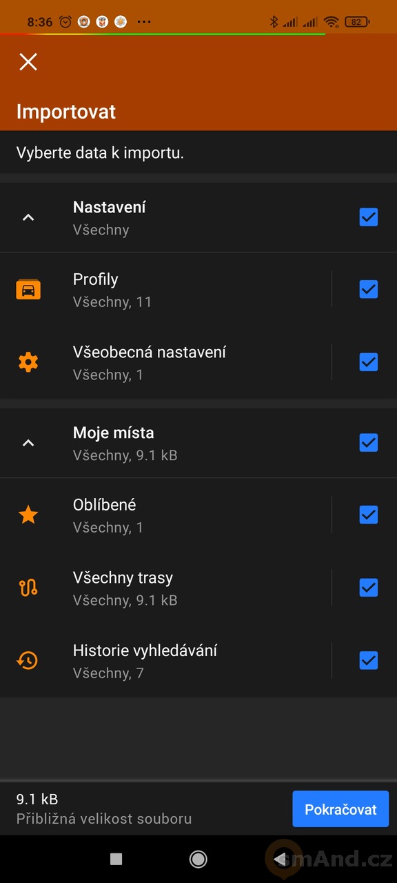Tap the orange car Profily icon

pyautogui.click(x=28, y=290)
